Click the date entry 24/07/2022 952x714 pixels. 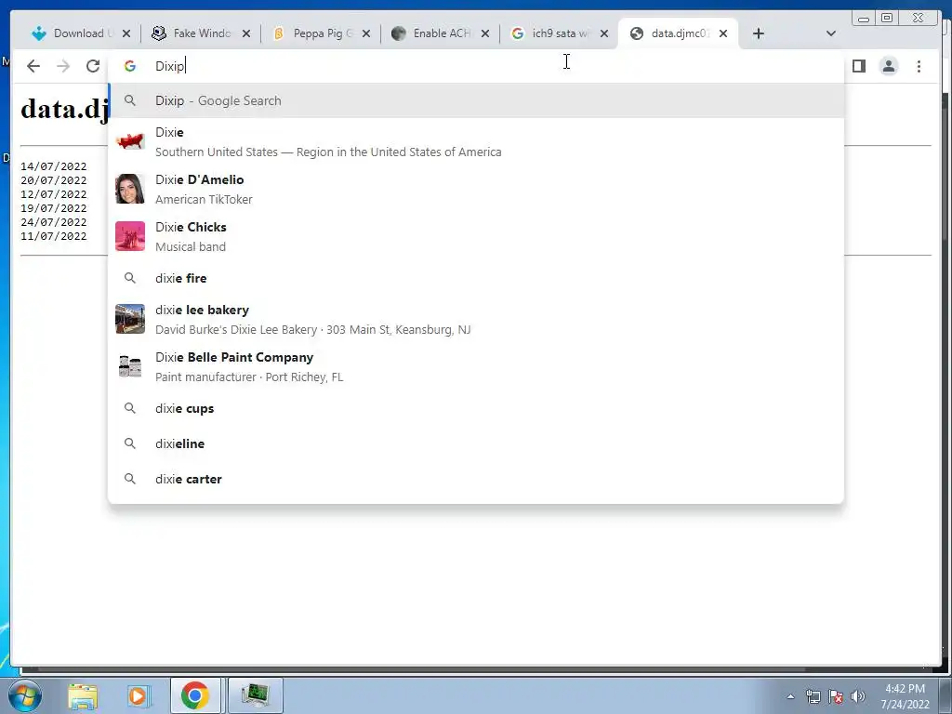click(x=53, y=222)
